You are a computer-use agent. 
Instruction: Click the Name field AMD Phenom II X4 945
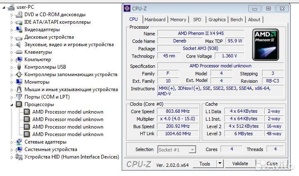coord(201,33)
